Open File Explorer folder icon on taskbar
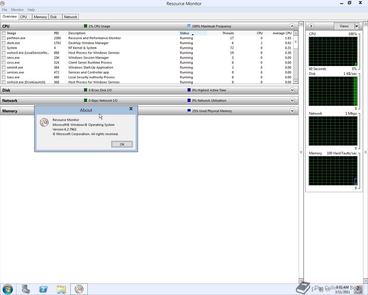368x295 pixels. coord(61,289)
